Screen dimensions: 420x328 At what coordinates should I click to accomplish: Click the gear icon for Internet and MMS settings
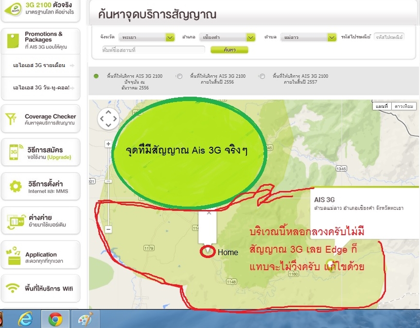pos(16,187)
